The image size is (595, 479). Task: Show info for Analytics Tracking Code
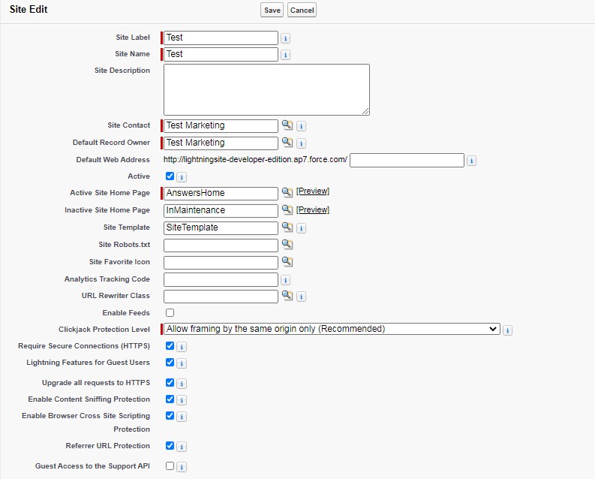[285, 280]
